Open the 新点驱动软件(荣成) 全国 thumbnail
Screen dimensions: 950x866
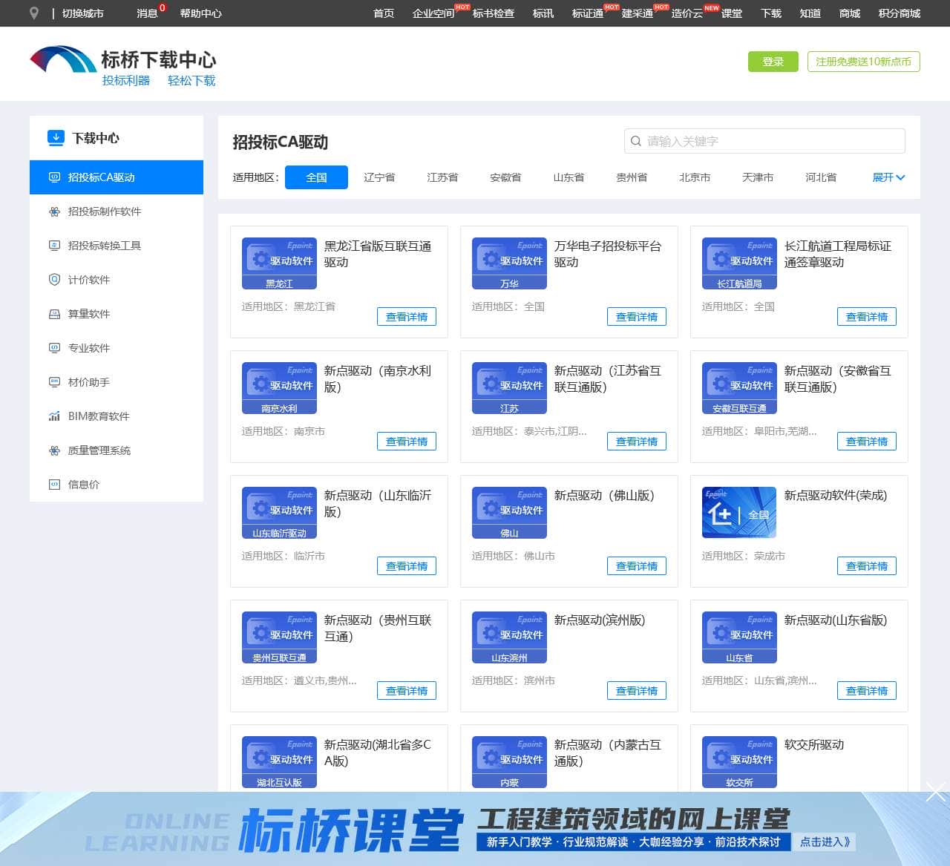tap(739, 513)
